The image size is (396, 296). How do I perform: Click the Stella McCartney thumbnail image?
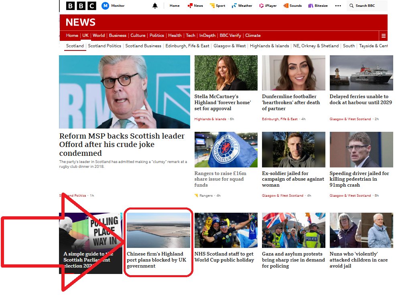point(226,73)
